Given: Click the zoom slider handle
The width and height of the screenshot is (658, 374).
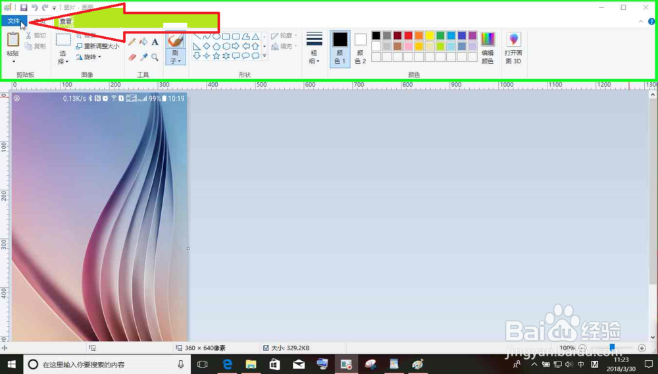Looking at the screenshot, I should click(612, 347).
